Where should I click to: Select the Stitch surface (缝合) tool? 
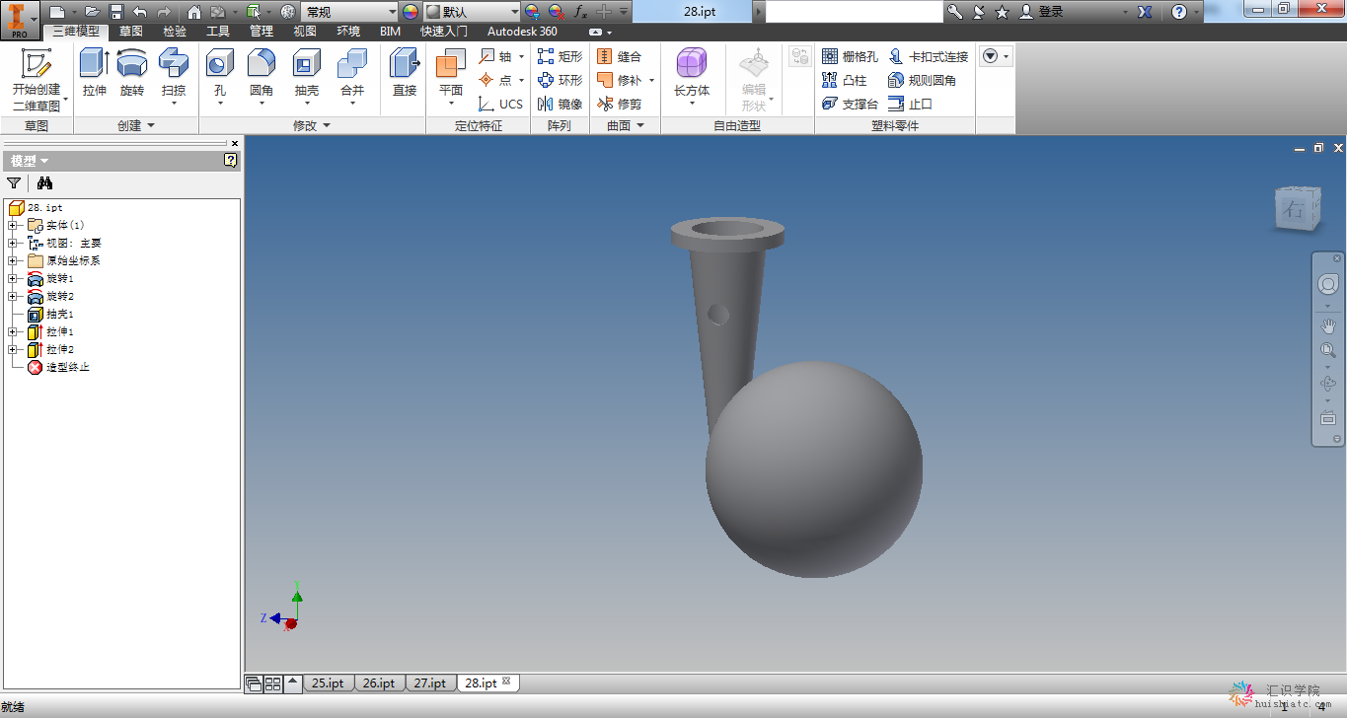(x=619, y=56)
